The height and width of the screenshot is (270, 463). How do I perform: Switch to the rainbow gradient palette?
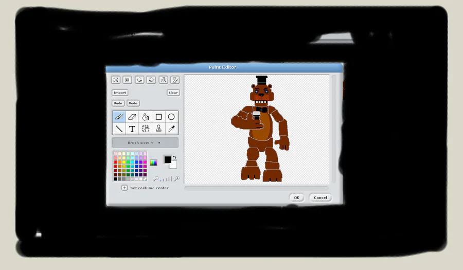(x=153, y=163)
